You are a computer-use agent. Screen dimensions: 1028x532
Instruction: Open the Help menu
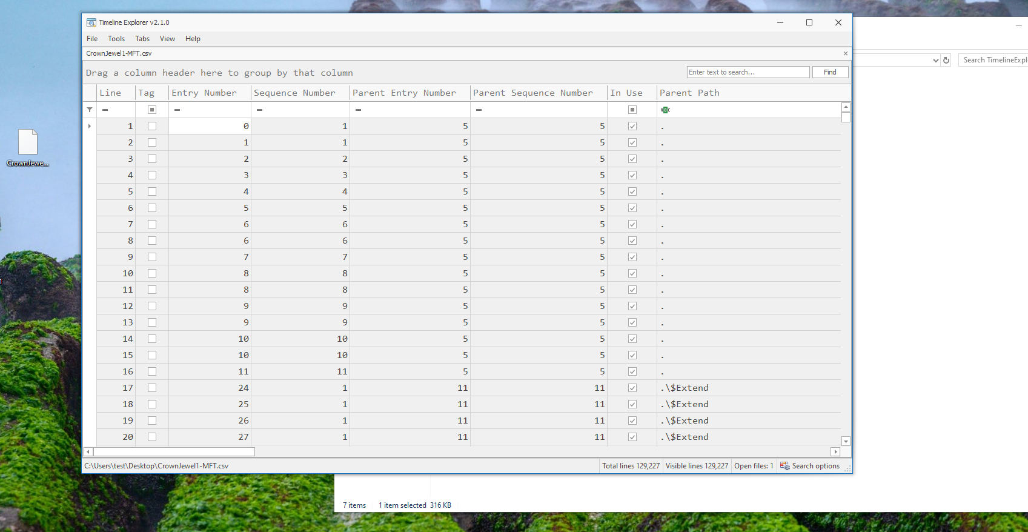193,39
